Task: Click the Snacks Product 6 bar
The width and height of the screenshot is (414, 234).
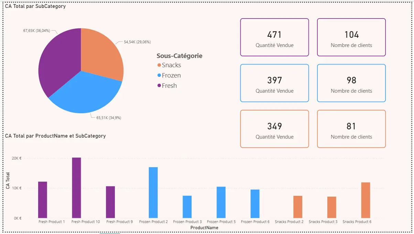Action: pyautogui.click(x=366, y=201)
